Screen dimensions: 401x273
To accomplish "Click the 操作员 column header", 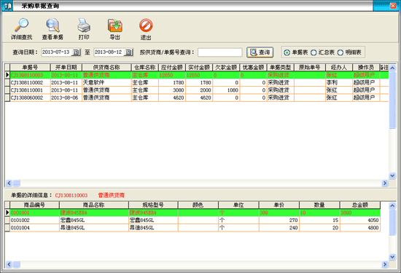I will (x=366, y=68).
